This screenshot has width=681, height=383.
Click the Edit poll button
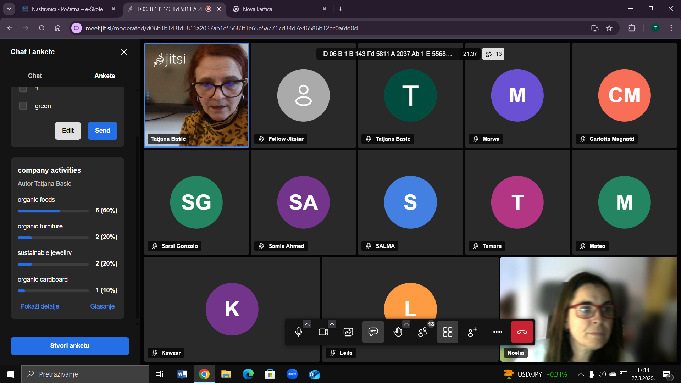click(68, 131)
